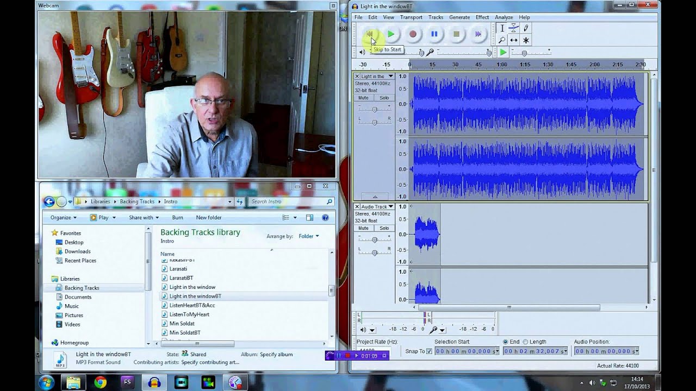Open the Arrange by Folder dropdown

click(x=309, y=236)
